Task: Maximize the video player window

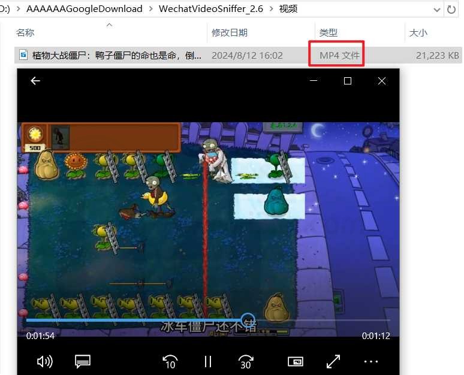Action: 348,81
